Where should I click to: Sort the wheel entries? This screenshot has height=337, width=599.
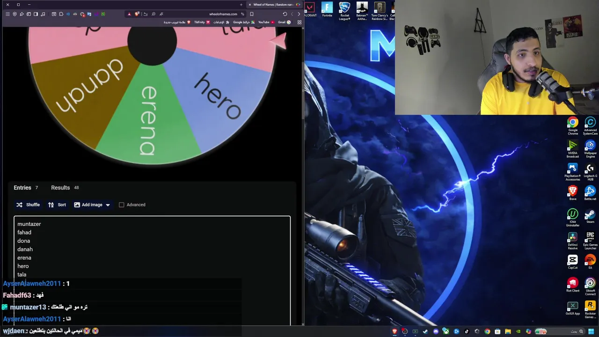pyautogui.click(x=57, y=205)
